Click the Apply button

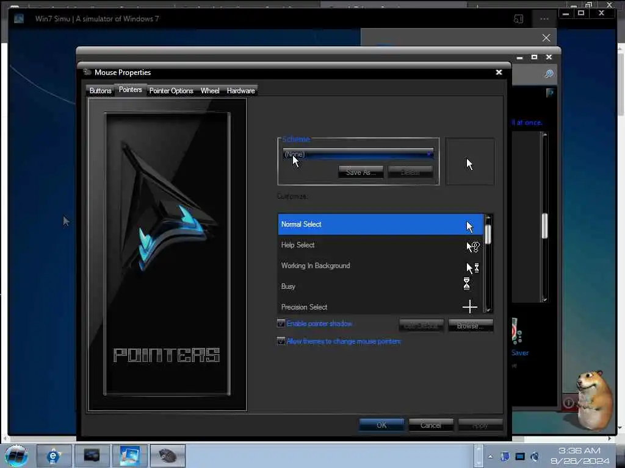point(480,425)
